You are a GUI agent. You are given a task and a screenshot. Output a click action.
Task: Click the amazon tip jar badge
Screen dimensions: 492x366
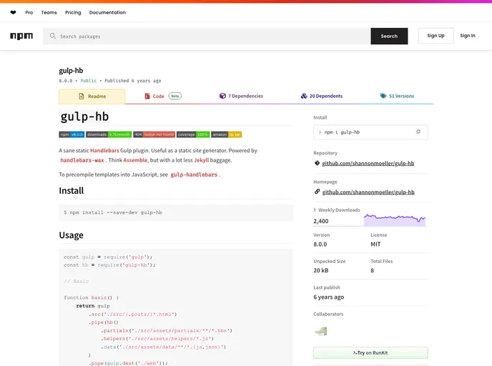tap(226, 134)
